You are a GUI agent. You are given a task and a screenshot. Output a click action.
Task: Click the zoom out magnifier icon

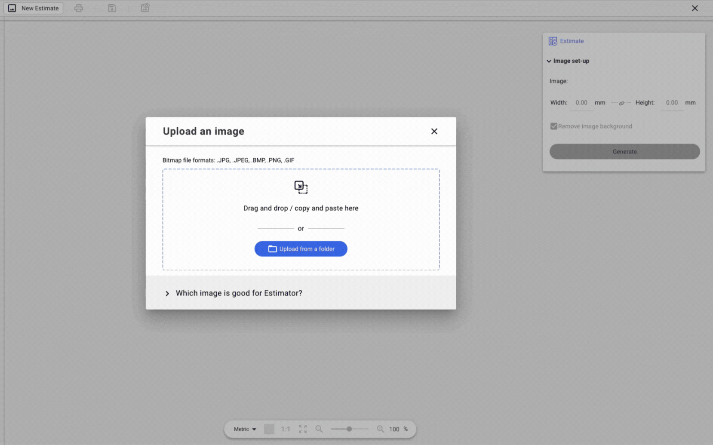tap(319, 429)
